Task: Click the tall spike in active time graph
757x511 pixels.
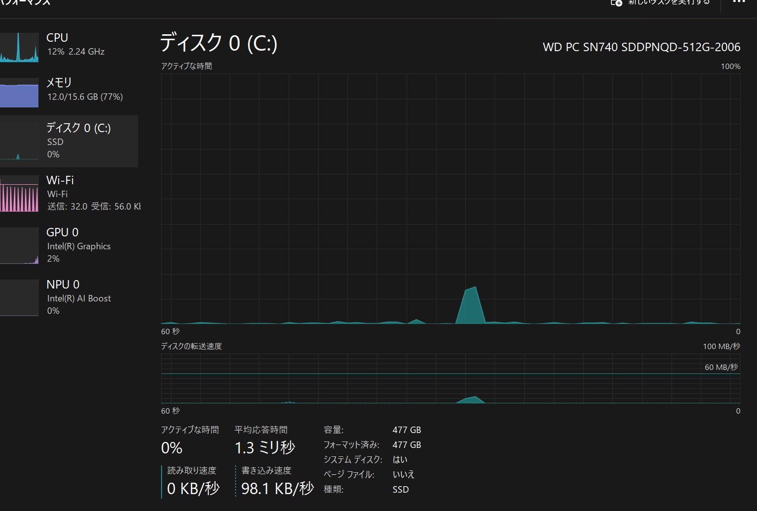Action: [471, 306]
